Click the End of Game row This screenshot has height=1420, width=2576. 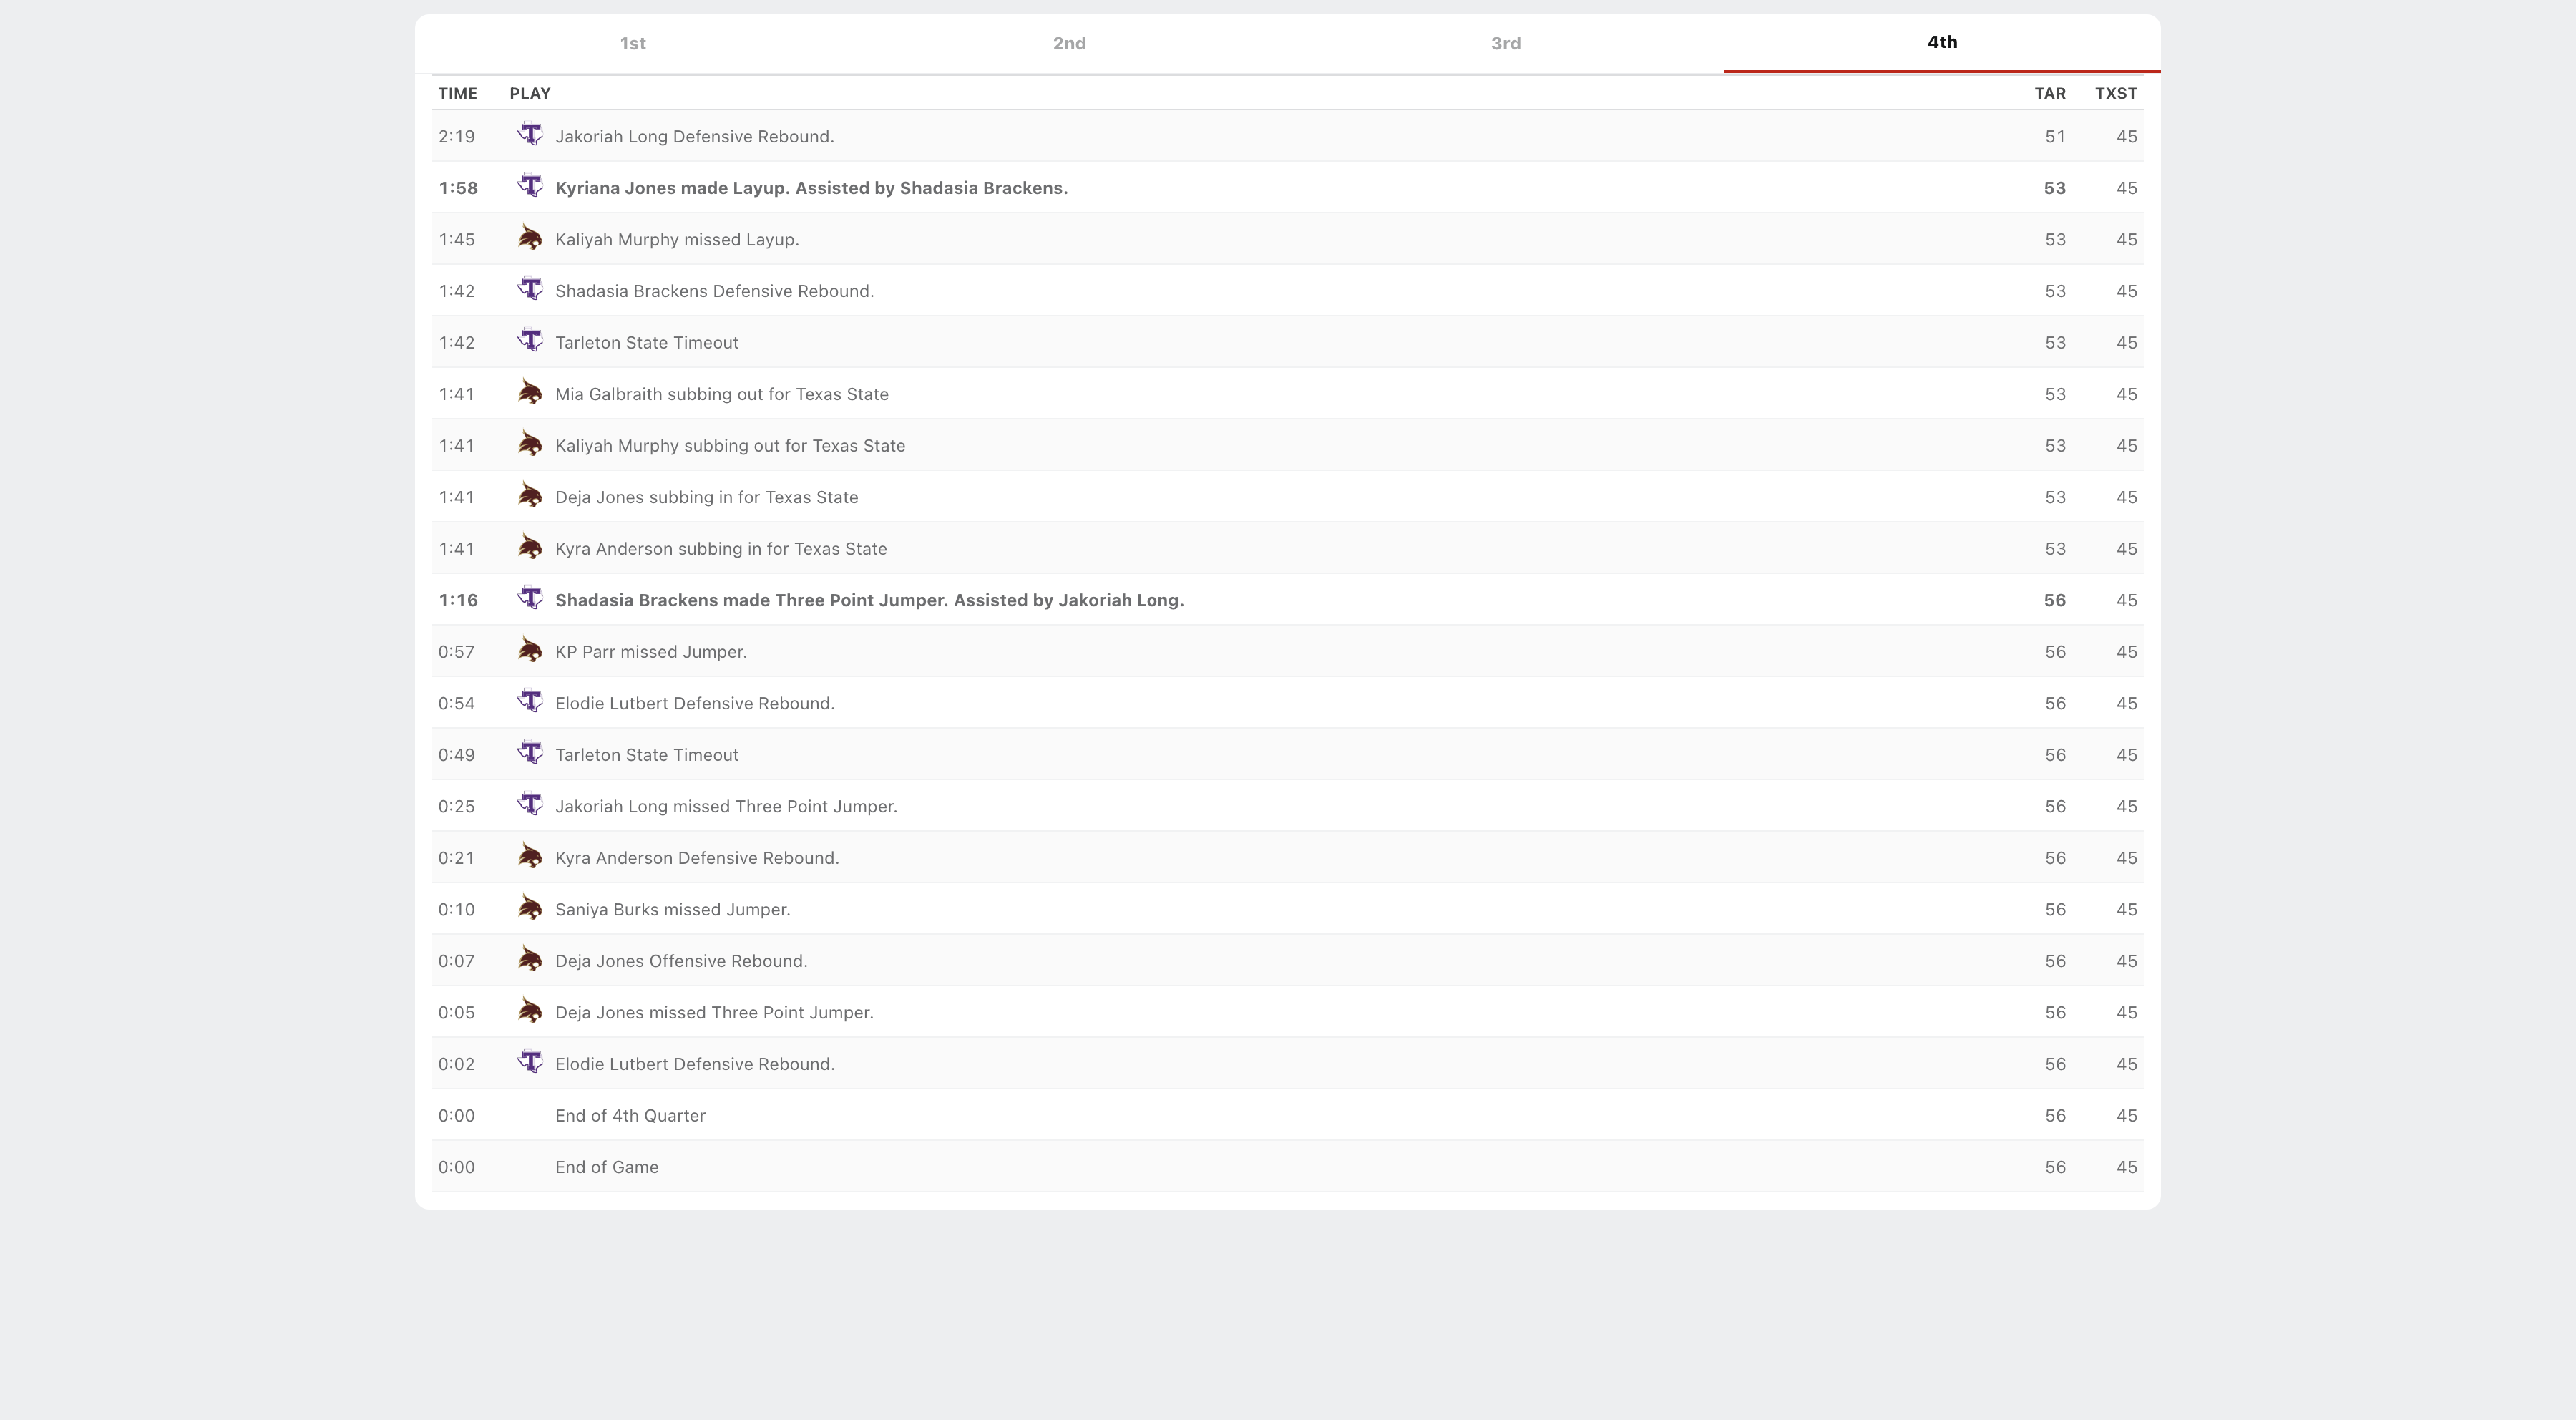pyautogui.click(x=606, y=1167)
